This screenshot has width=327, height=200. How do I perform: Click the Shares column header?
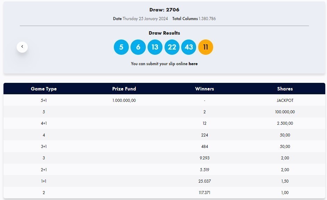point(285,89)
